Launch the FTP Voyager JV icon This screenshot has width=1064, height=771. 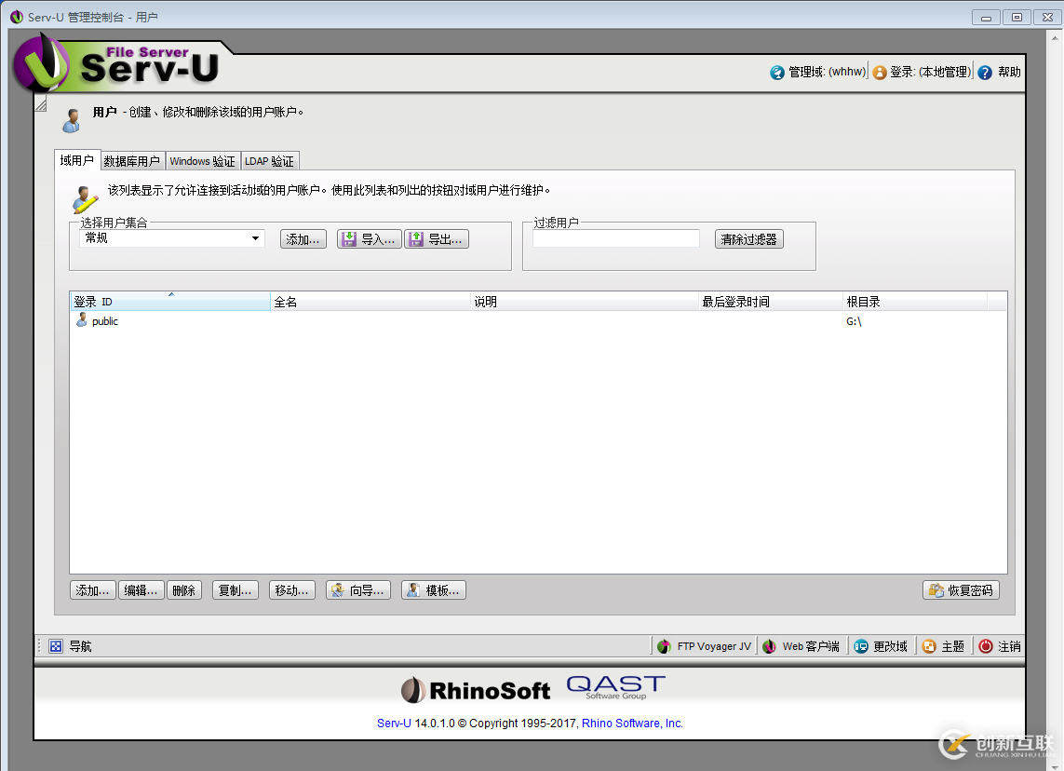(665, 645)
